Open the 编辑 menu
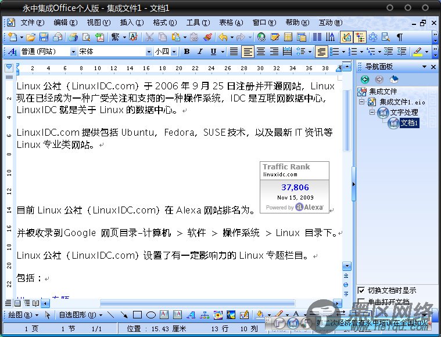441x337 pixels. tap(66, 23)
